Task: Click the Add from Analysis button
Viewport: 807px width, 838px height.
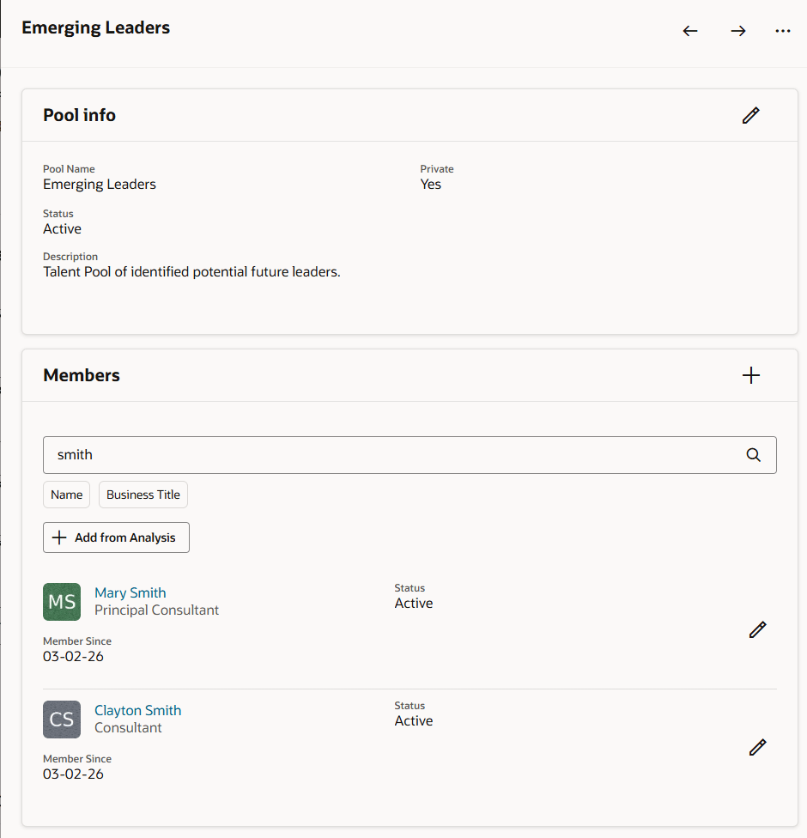Action: (116, 537)
